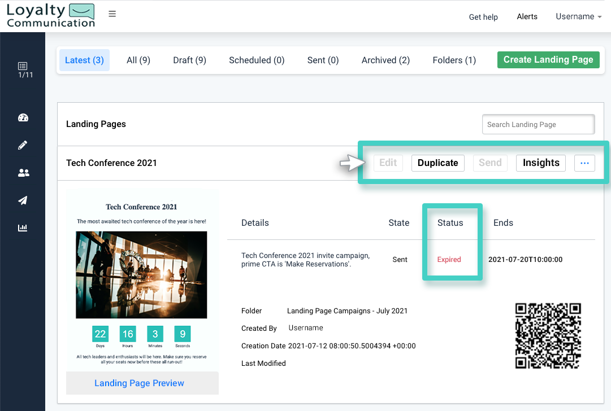Switch to the Sent (0) tab
Image resolution: width=611 pixels, height=411 pixels.
[x=323, y=60]
